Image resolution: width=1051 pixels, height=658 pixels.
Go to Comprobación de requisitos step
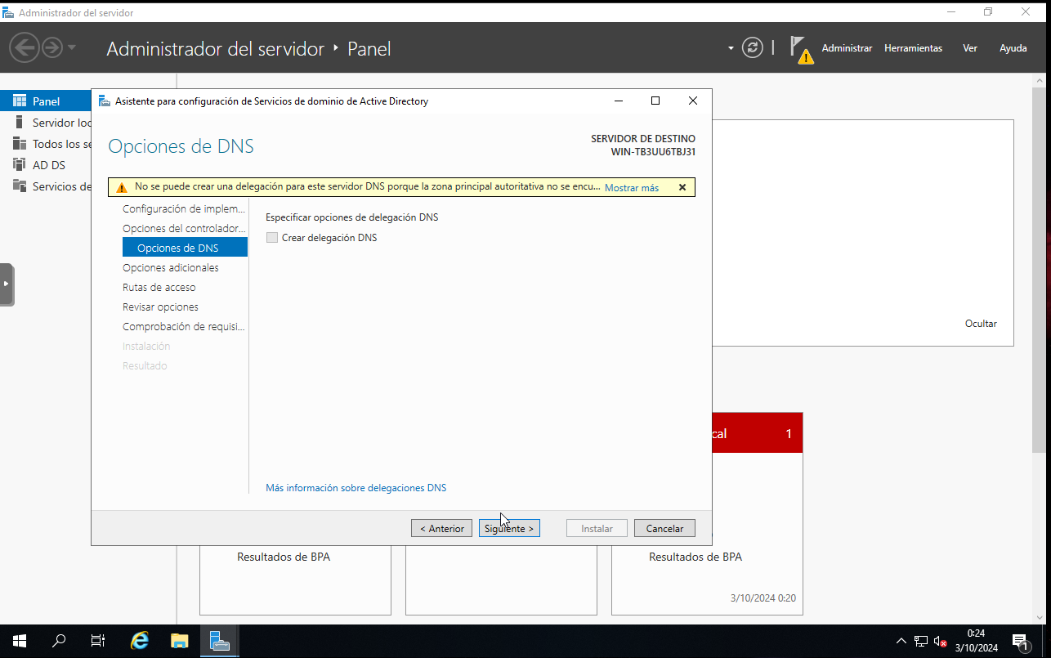coord(184,326)
